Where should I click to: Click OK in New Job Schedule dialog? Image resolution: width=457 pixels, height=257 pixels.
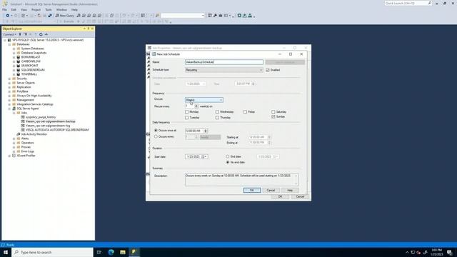coord(252,191)
